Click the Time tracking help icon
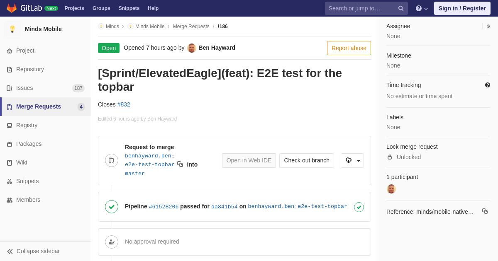 tap(488, 85)
